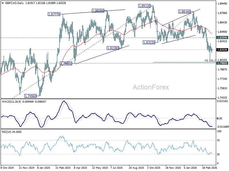Select the 1.88160 price label
229x171 pixels.
pyautogui.click(x=185, y=12)
